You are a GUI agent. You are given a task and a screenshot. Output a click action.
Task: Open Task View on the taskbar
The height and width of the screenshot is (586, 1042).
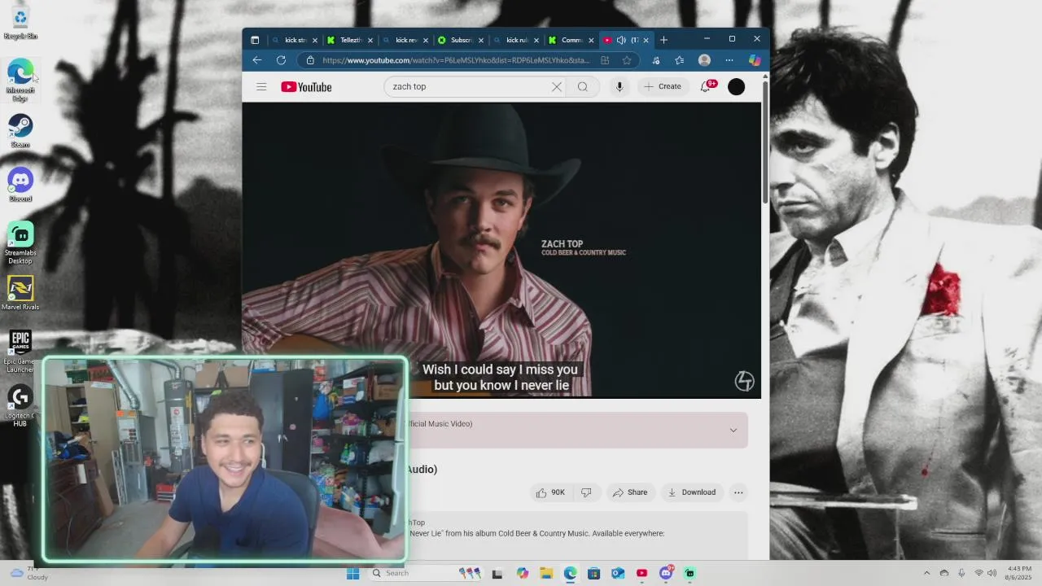click(497, 573)
